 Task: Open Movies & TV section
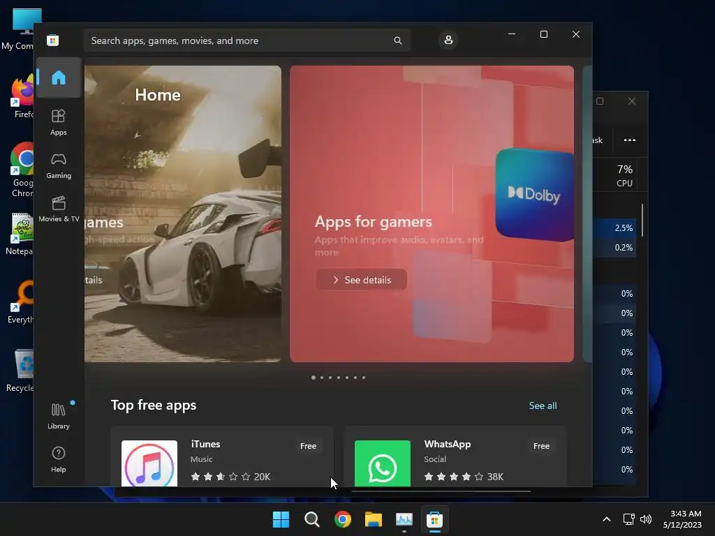coord(59,209)
